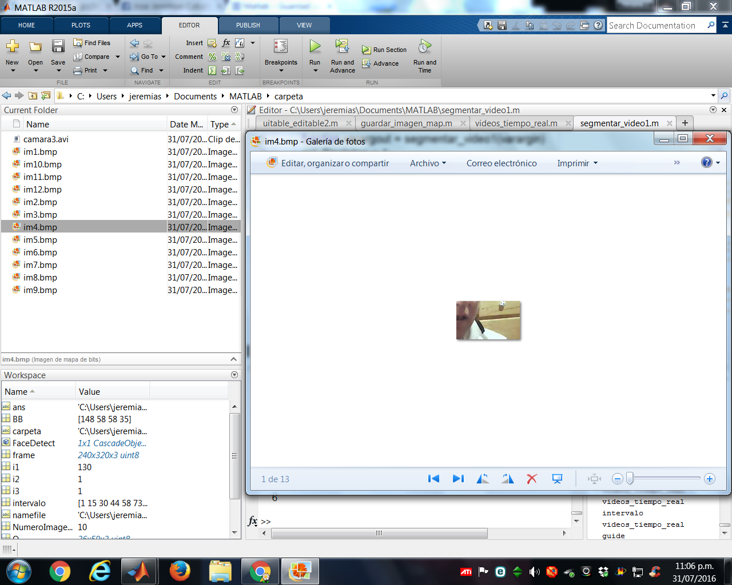Click the fx insert function icon
Image resolution: width=732 pixels, height=585 pixels.
click(x=226, y=43)
